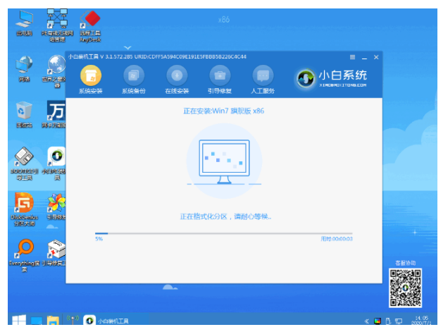The height and width of the screenshot is (327, 443).
Task: Expand the chevron above the installer window
Action: point(127,47)
